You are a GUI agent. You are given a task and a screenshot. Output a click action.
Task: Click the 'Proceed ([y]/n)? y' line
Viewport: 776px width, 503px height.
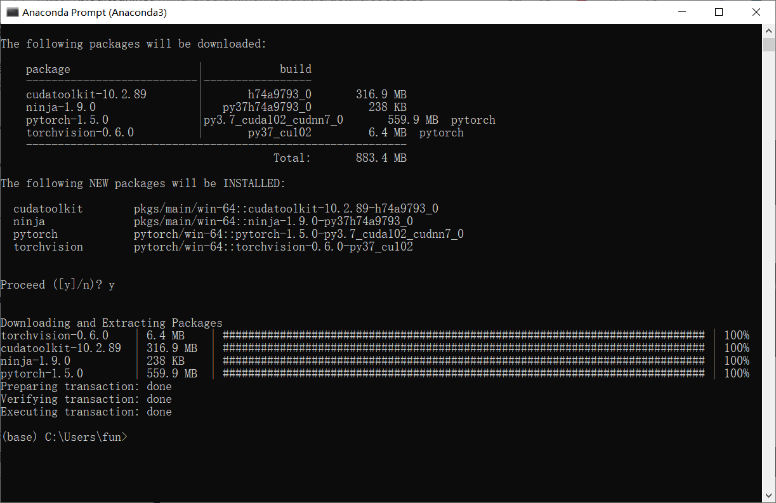click(58, 285)
